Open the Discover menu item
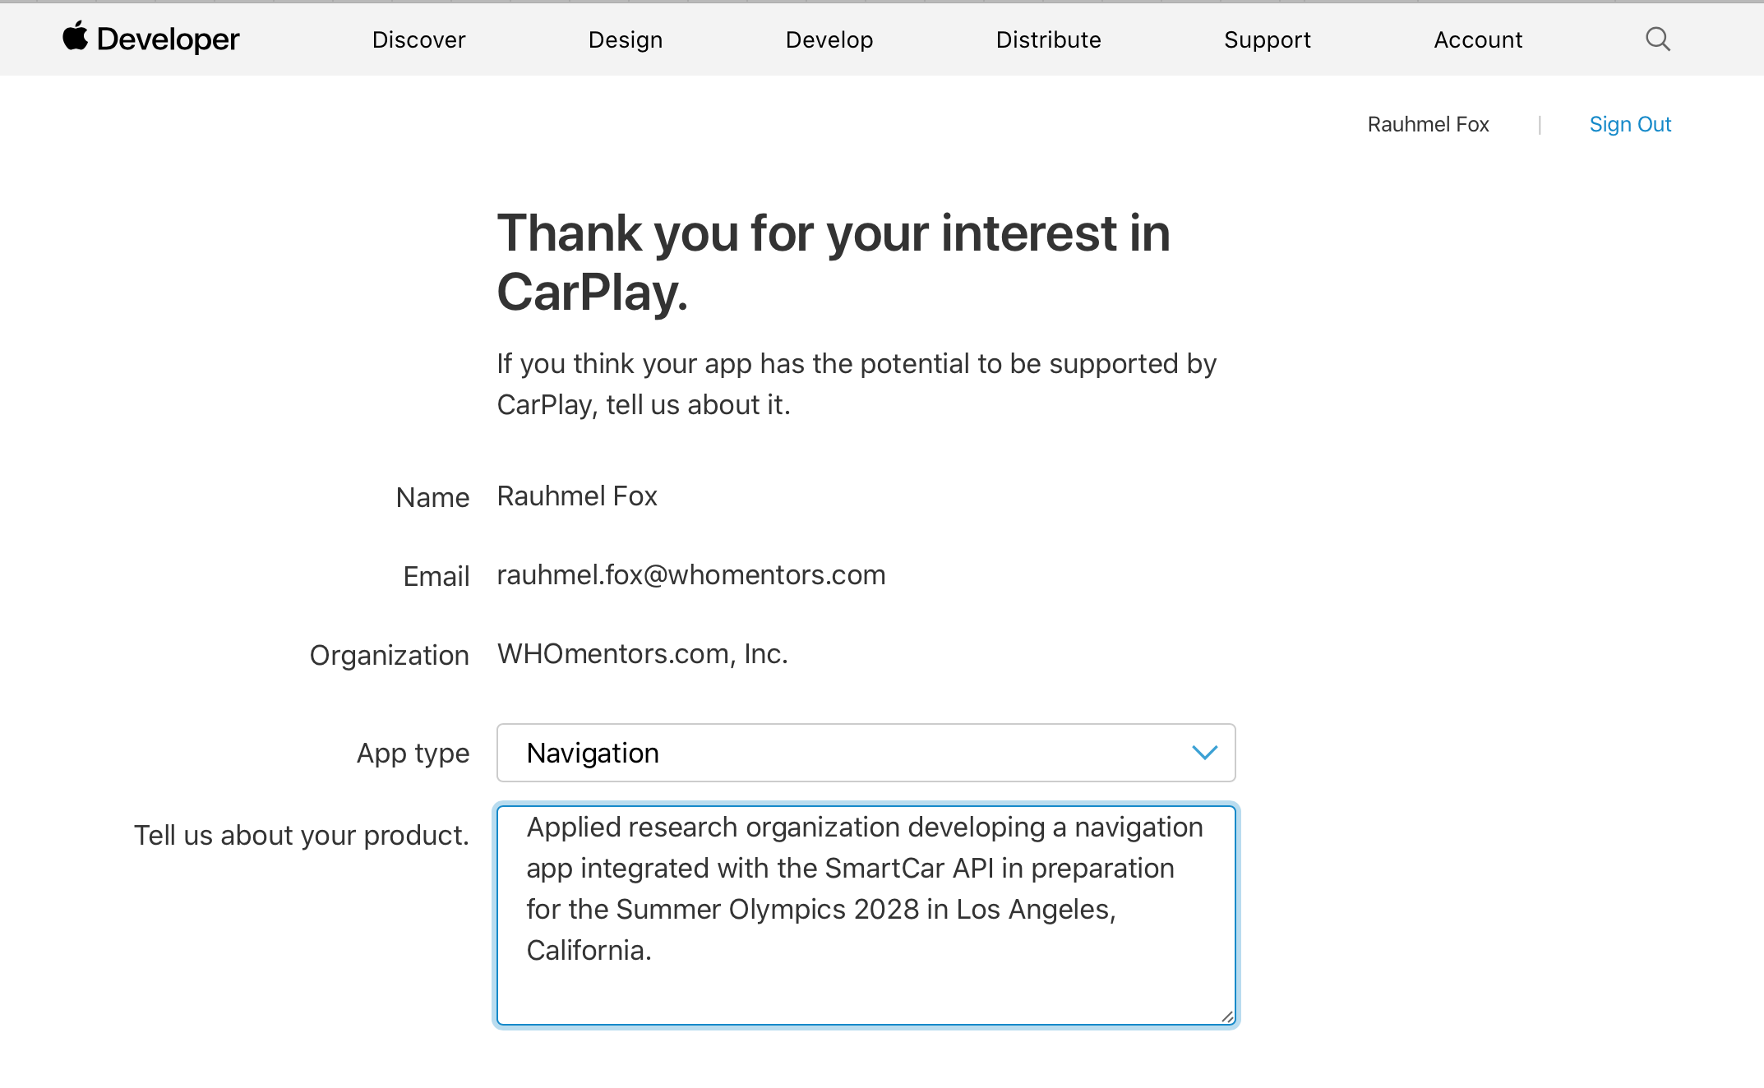Viewport: 1764px width, 1088px height. [418, 39]
